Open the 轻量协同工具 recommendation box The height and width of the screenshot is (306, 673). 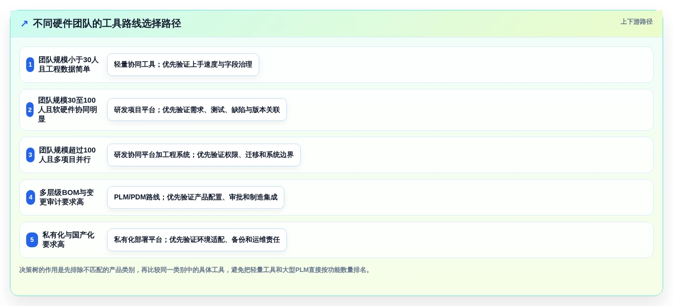click(x=183, y=65)
